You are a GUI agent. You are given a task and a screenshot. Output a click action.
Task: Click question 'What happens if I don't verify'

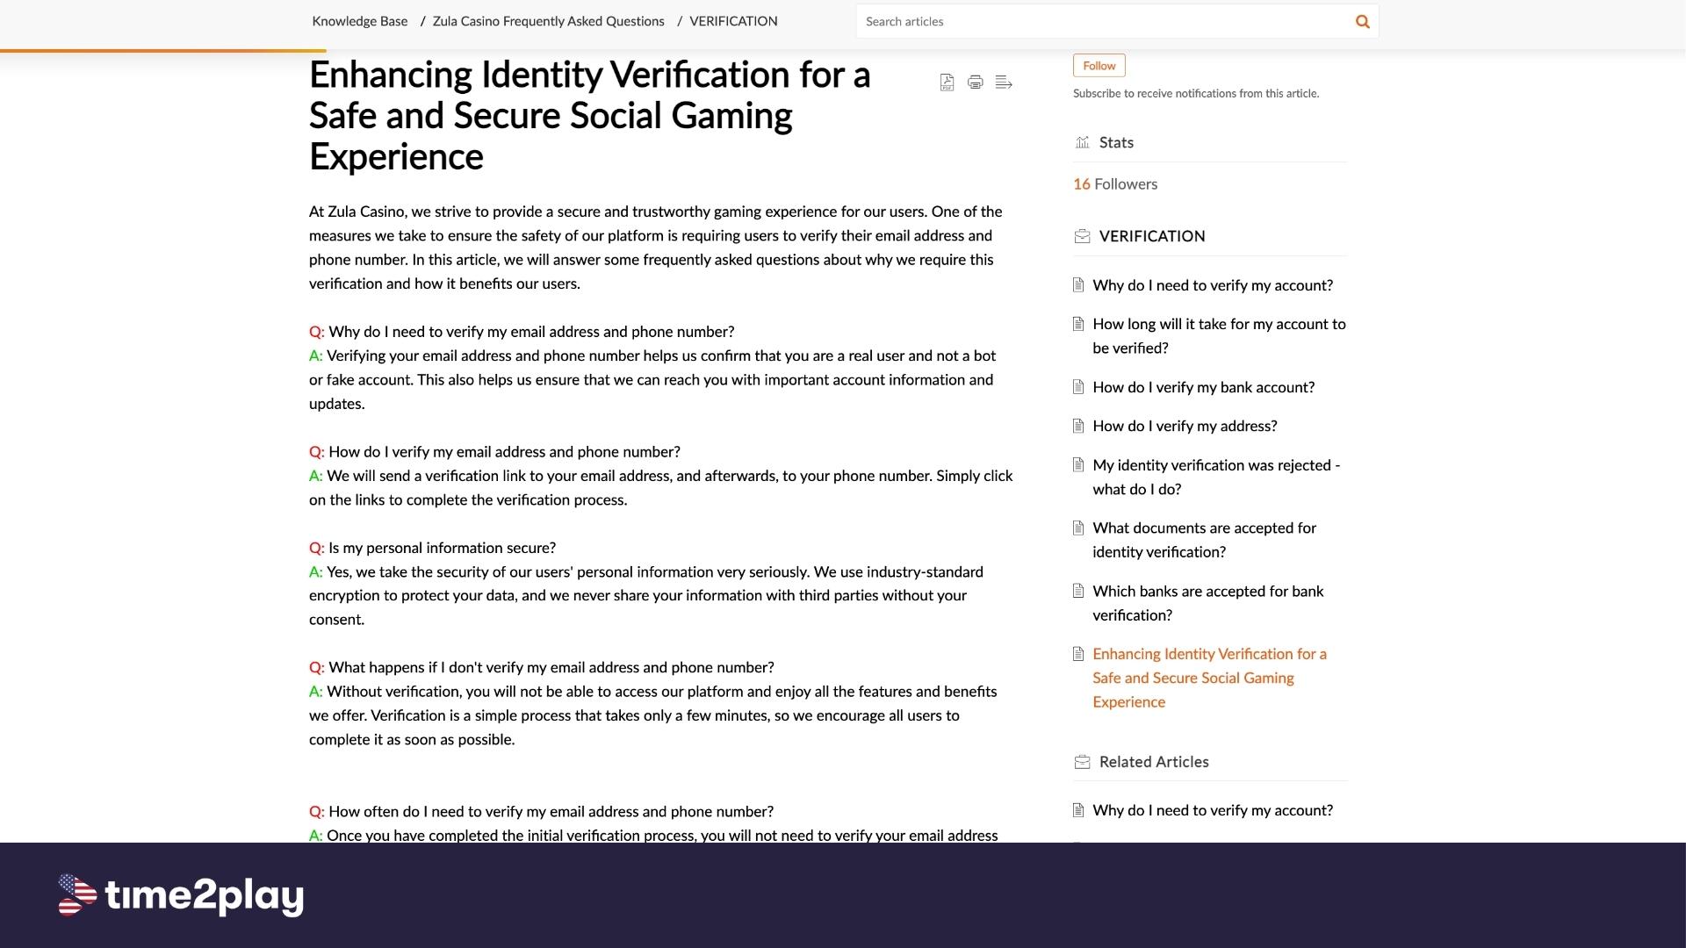[551, 667]
